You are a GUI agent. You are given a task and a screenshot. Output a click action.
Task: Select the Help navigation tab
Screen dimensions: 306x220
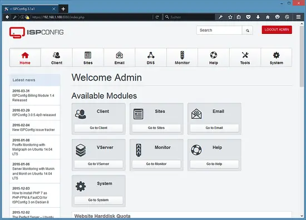pos(214,57)
